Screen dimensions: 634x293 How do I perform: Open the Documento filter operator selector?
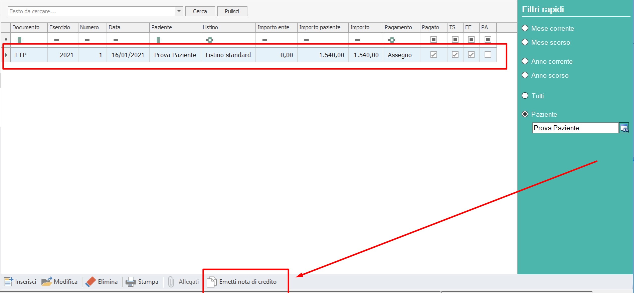[x=19, y=40]
